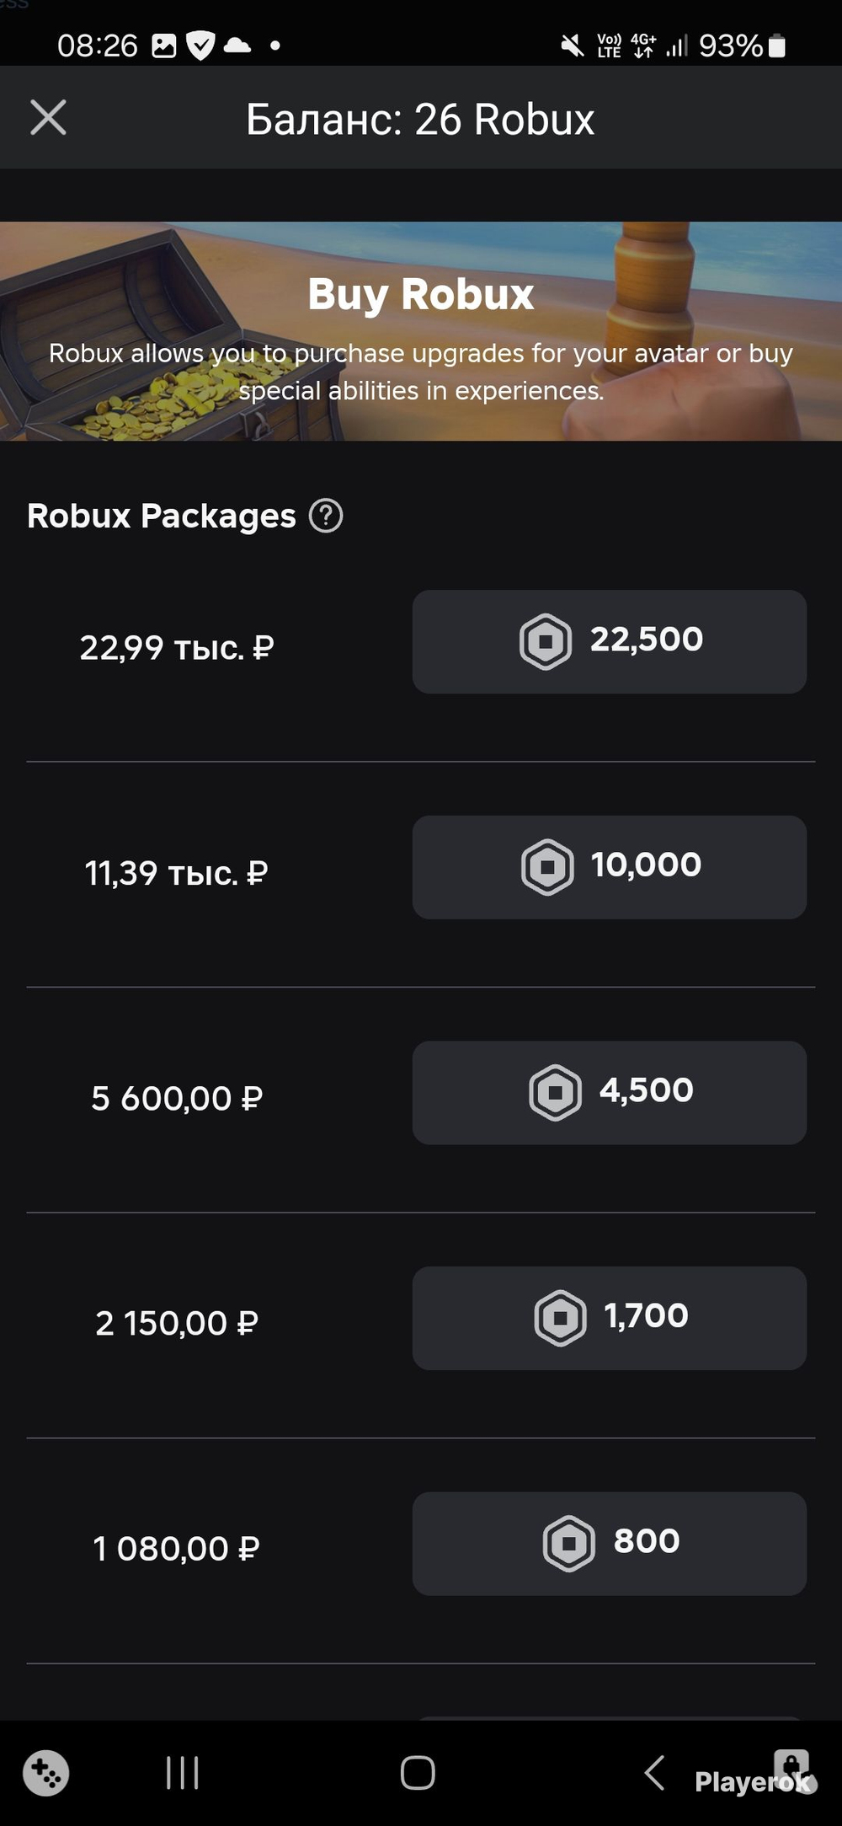The image size is (842, 1826).
Task: Tap the 11,39 тыс. ₽ price label
Action: [x=177, y=873]
